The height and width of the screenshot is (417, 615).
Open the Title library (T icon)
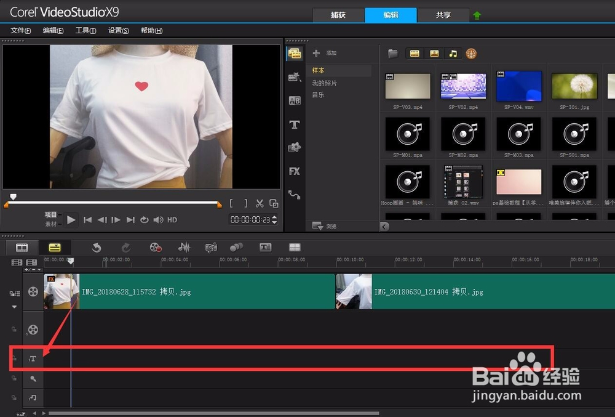click(x=294, y=125)
